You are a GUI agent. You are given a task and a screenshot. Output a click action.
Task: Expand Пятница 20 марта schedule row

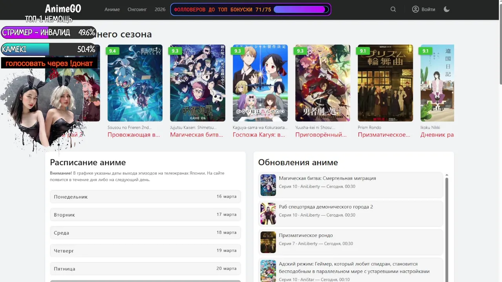(145, 269)
